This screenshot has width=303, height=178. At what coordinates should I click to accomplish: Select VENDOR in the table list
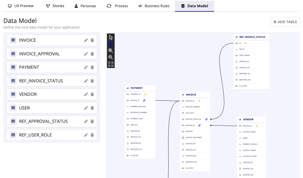(52, 94)
